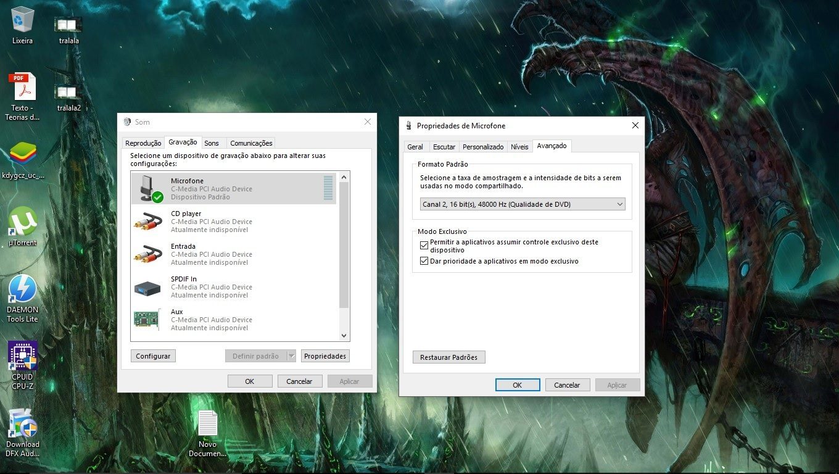Select the Avançado tab
The image size is (839, 474).
[x=552, y=146]
